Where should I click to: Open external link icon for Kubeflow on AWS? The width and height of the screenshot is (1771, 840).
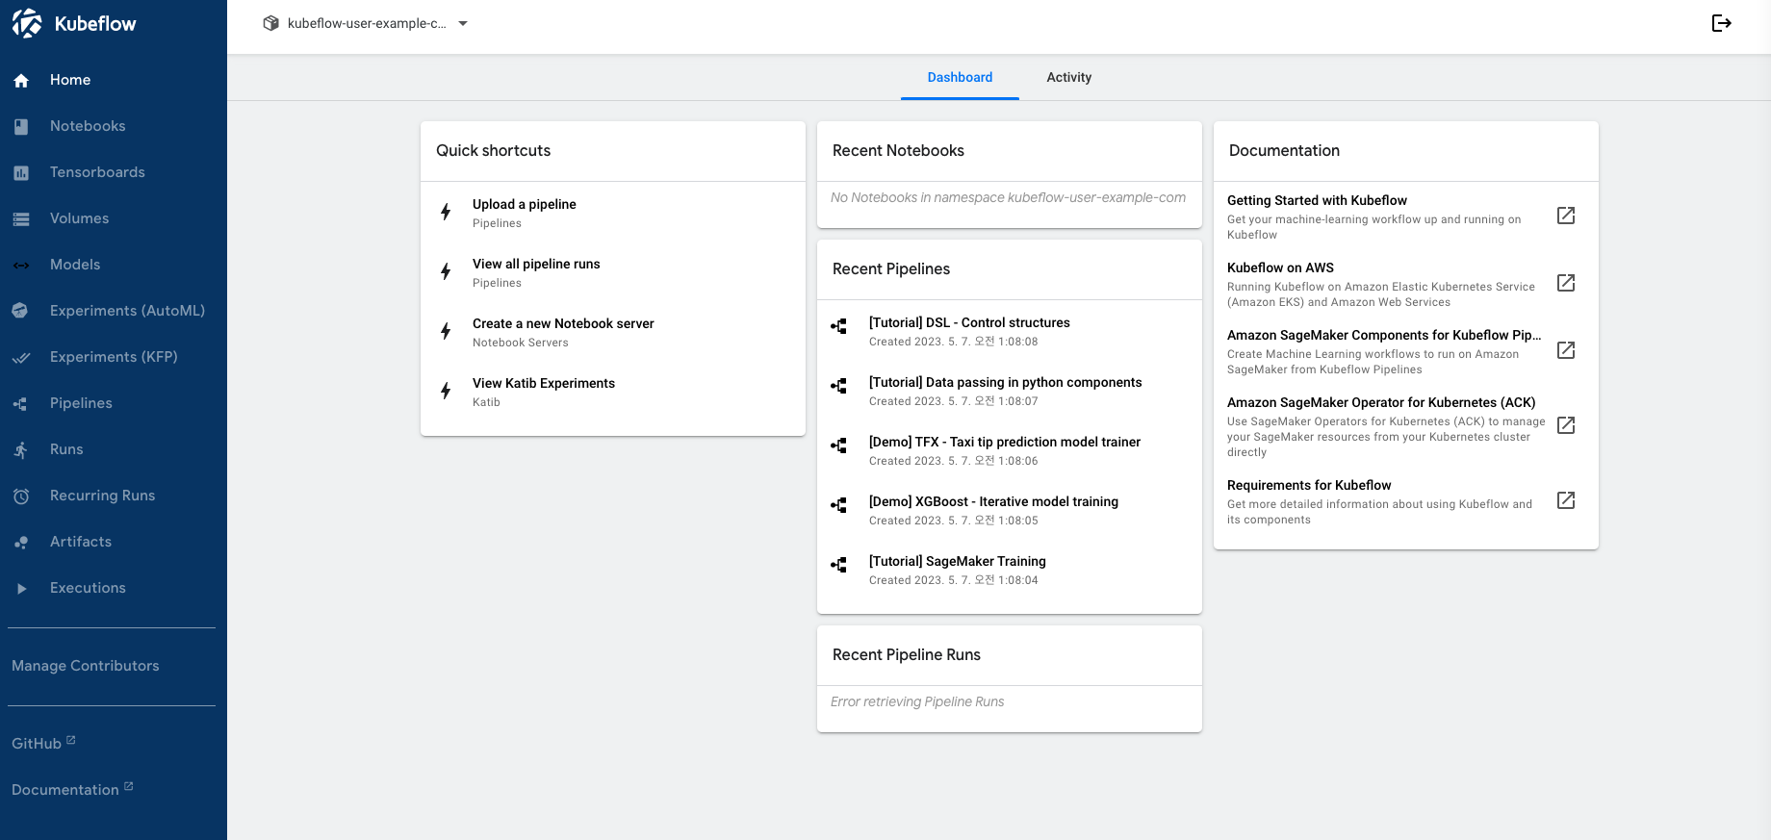coord(1566,283)
